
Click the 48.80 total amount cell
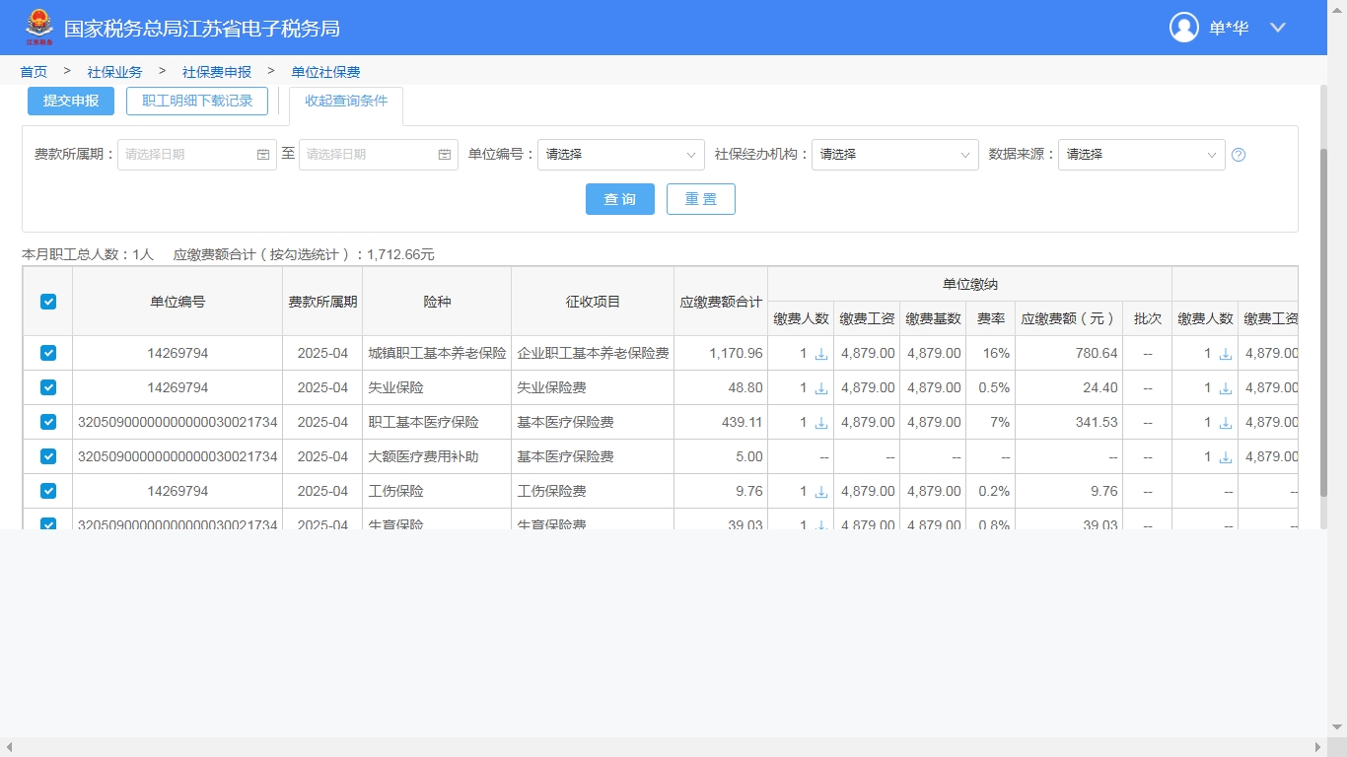click(721, 387)
